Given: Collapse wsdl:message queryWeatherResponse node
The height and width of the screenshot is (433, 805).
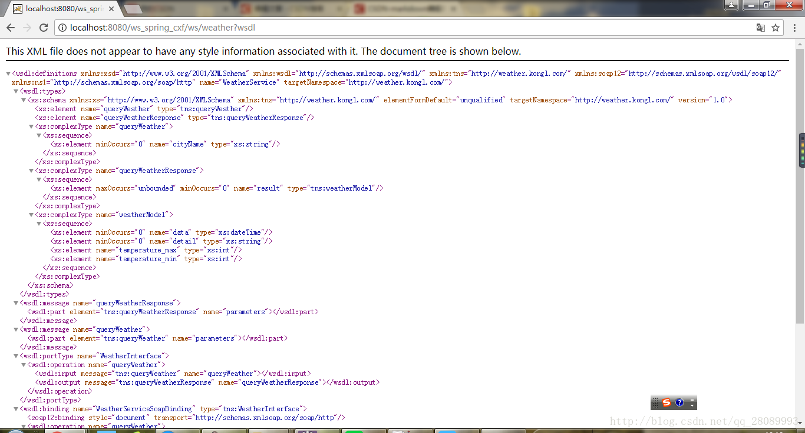Looking at the screenshot, I should tap(17, 303).
